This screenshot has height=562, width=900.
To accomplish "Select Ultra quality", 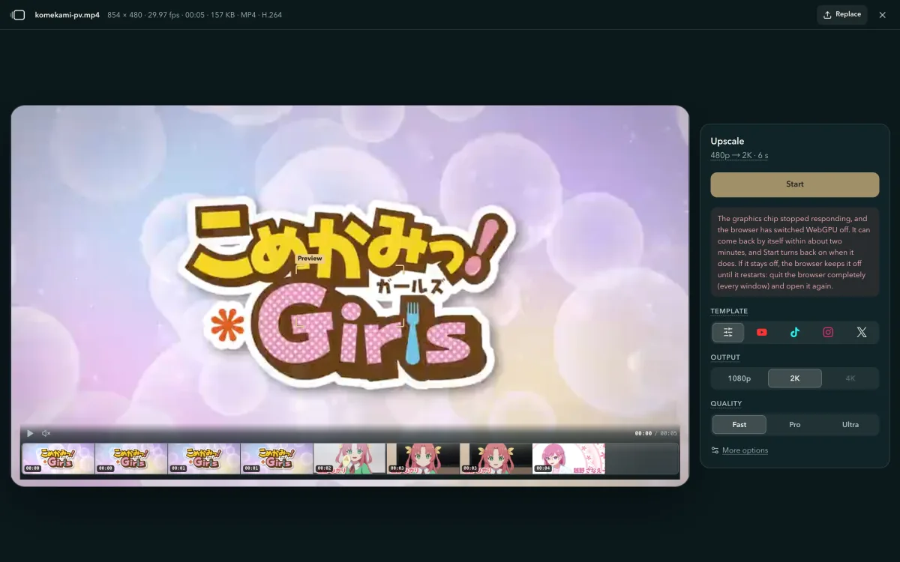I will tap(850, 425).
